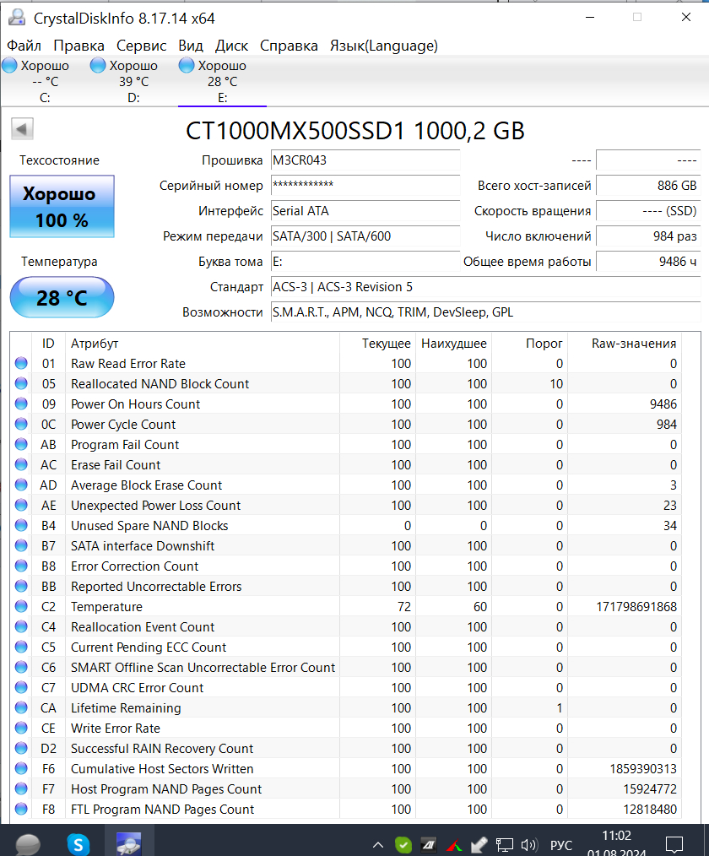Open the Правка menu
Viewport: 709px width, 856px height.
click(x=78, y=46)
